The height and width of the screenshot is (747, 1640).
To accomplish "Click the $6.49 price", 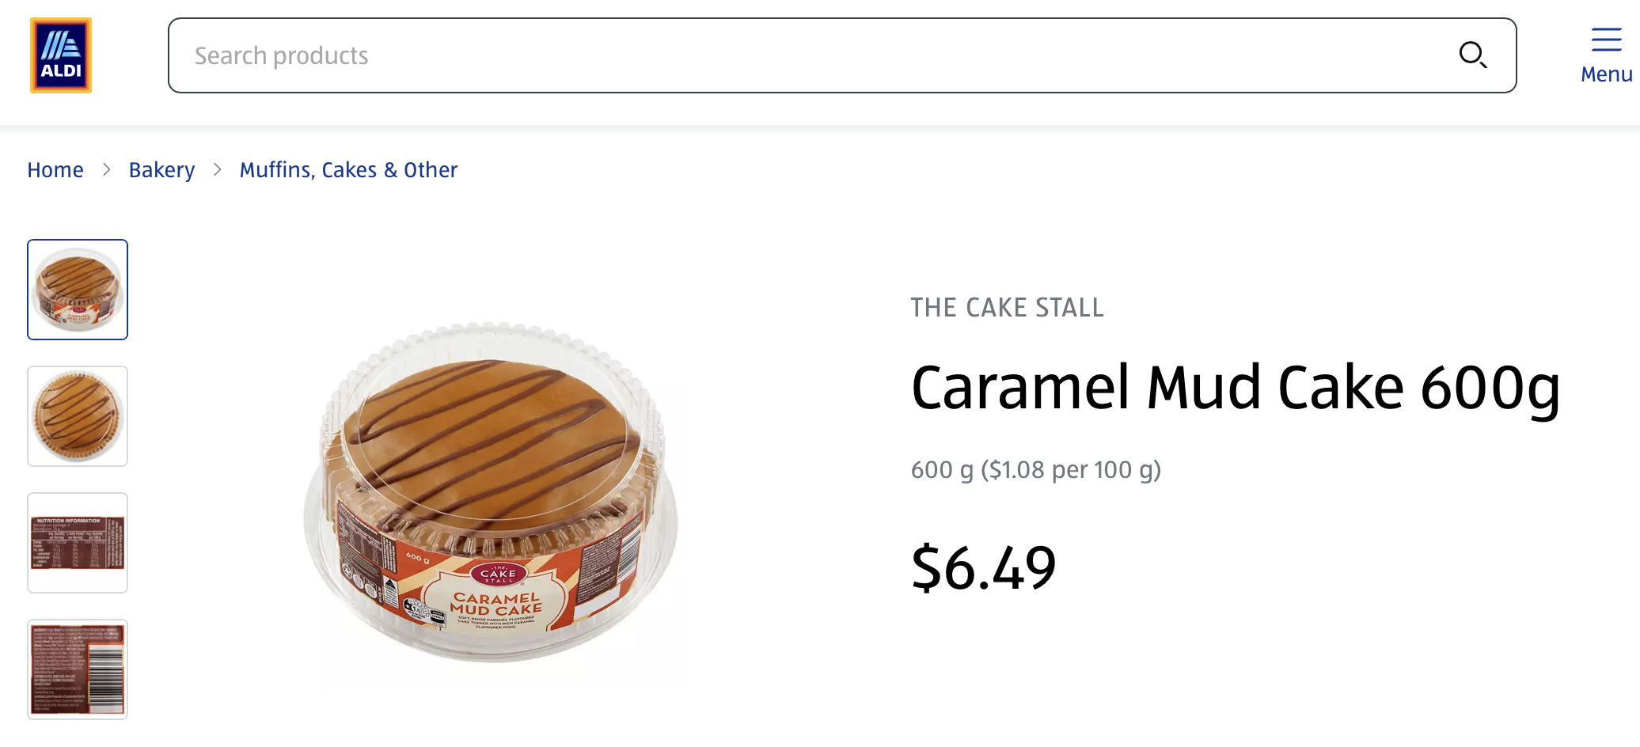I will pyautogui.click(x=984, y=568).
